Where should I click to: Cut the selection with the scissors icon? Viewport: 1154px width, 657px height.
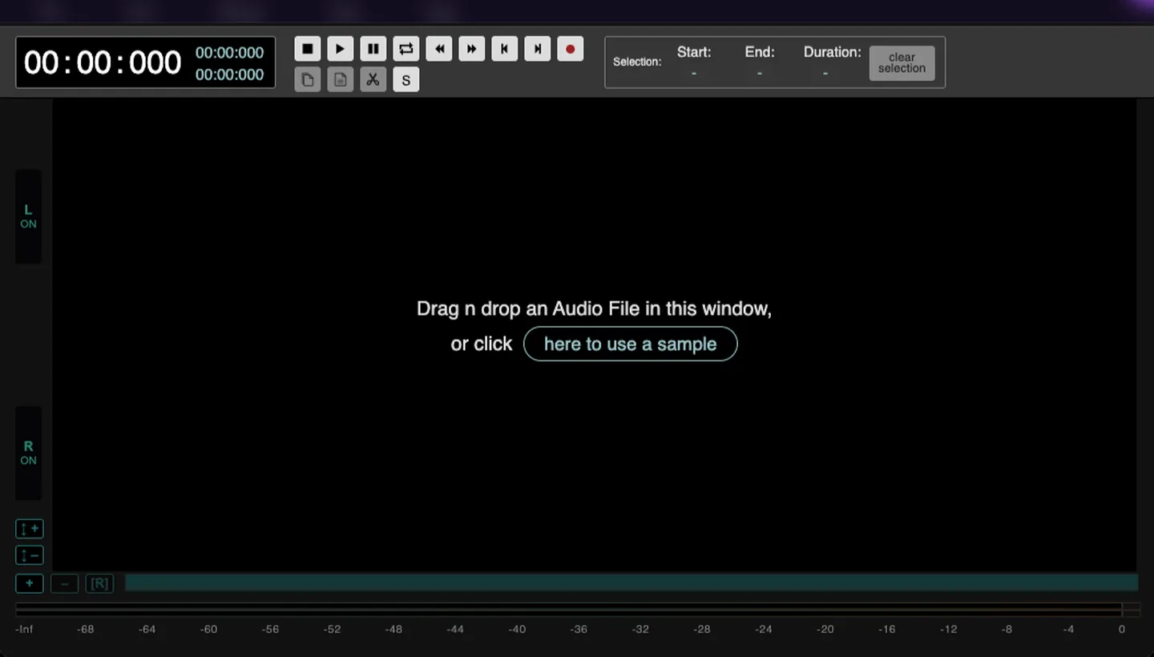[373, 79]
